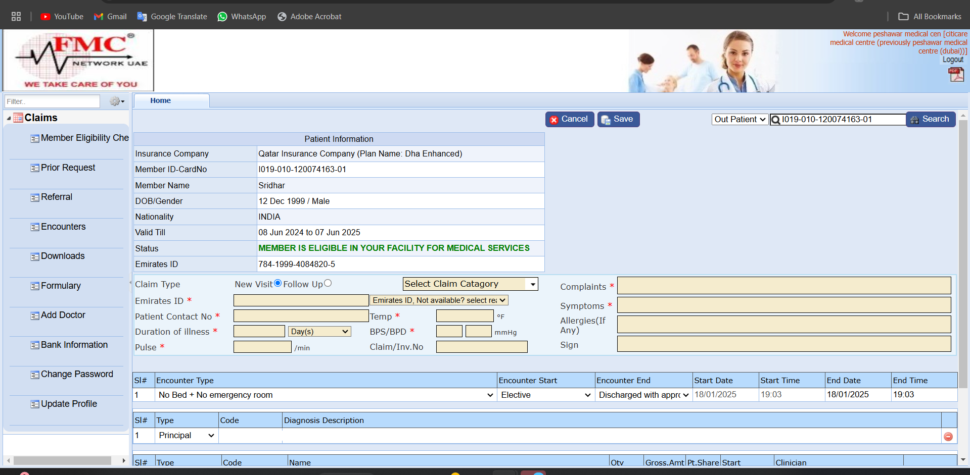The height and width of the screenshot is (475, 970).
Task: Switch to the Home tab
Action: pos(161,101)
